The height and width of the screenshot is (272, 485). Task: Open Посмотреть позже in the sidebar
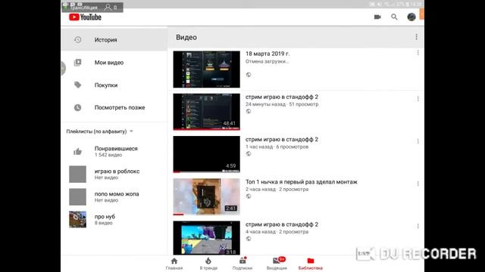coord(114,107)
